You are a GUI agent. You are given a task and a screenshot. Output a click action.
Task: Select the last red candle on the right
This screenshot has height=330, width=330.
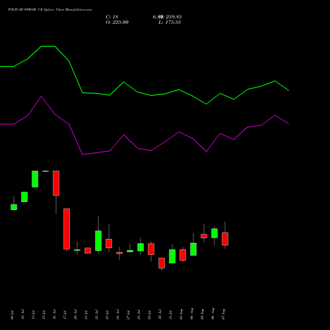(x=225, y=239)
